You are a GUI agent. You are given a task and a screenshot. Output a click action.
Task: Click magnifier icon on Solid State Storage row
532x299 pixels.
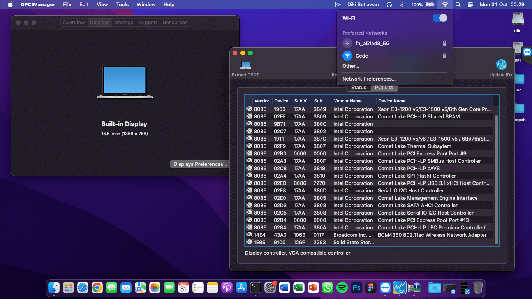[x=250, y=242]
